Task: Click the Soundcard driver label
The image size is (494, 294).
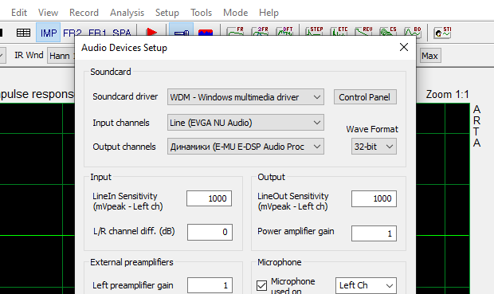Action: click(x=125, y=96)
